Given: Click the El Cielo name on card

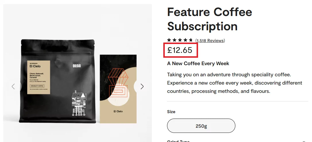Looking at the screenshot, I should [x=118, y=111].
